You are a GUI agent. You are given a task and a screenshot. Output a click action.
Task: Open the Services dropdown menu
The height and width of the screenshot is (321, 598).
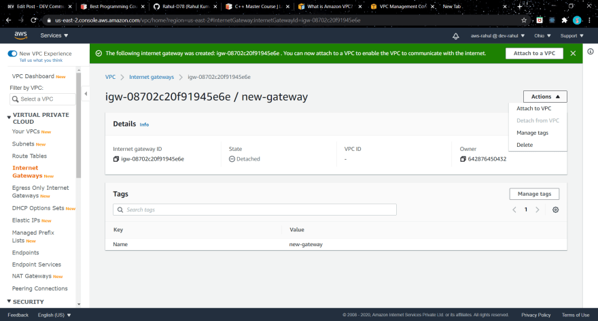(x=54, y=35)
